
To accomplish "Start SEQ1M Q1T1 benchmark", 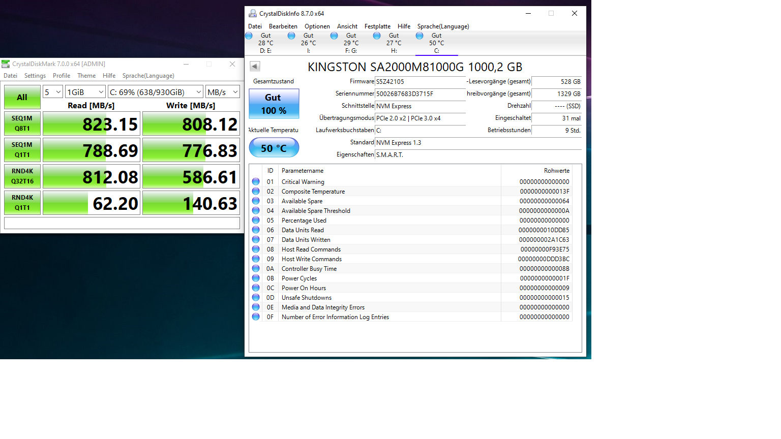I will [22, 150].
